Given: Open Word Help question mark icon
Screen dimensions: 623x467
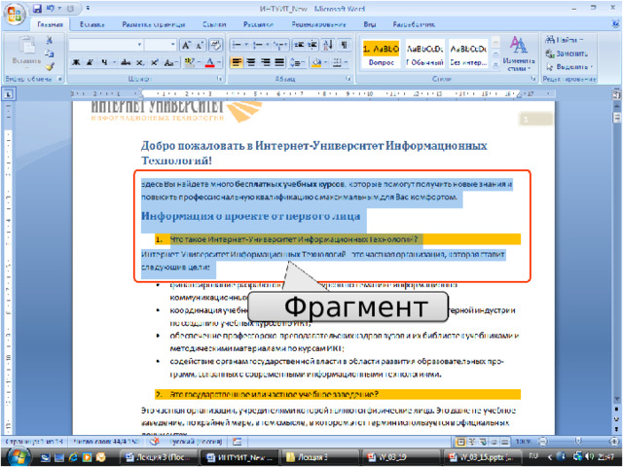Looking at the screenshot, I should tap(616, 23).
